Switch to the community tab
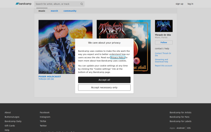The width and height of the screenshot is (211, 132). pos(70,11)
